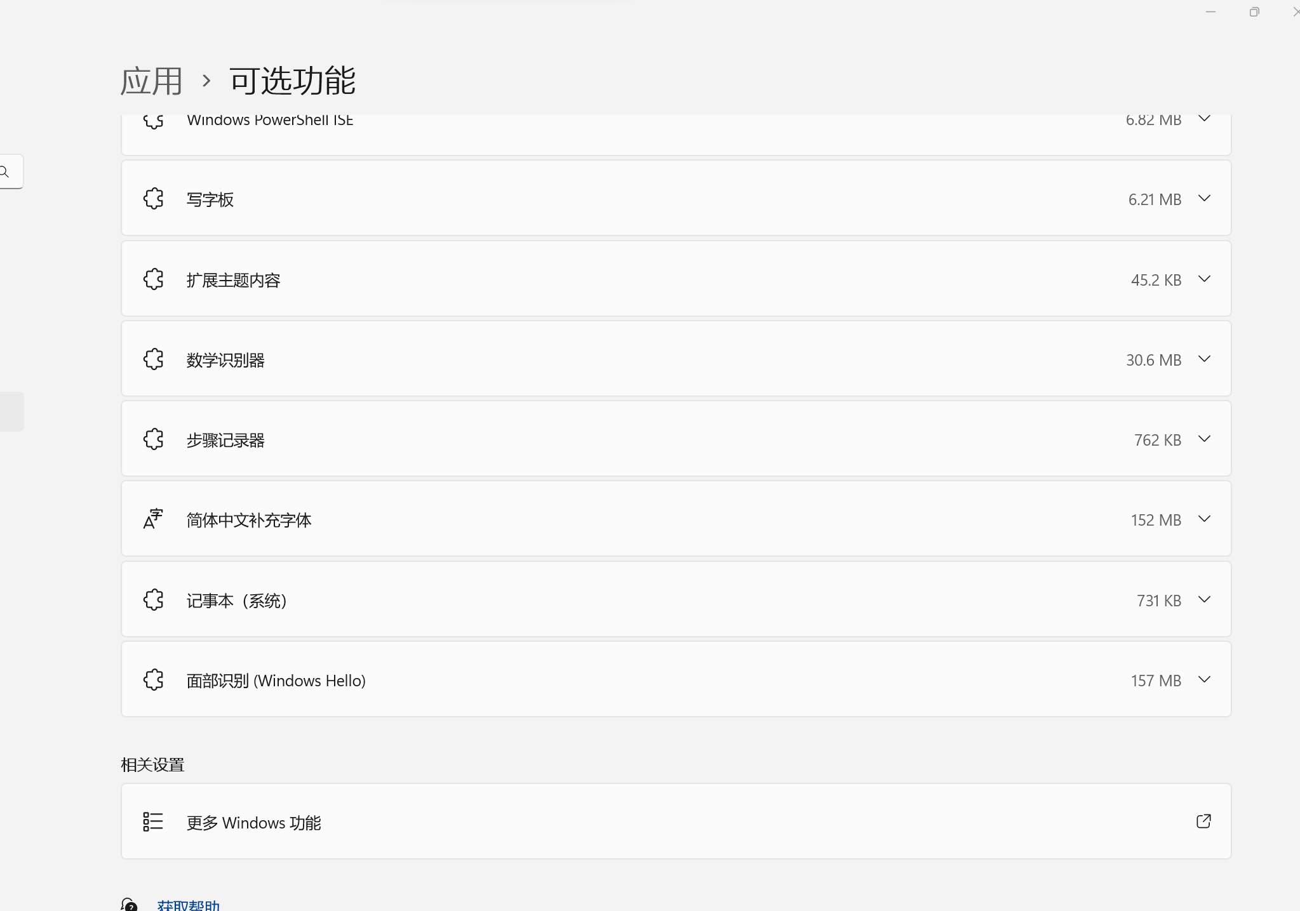Click the puzzle icon beside 记事本（系统）

click(x=154, y=600)
